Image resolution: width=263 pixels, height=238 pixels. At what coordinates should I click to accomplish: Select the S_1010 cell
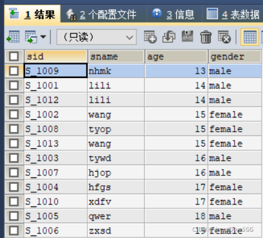pos(55,201)
